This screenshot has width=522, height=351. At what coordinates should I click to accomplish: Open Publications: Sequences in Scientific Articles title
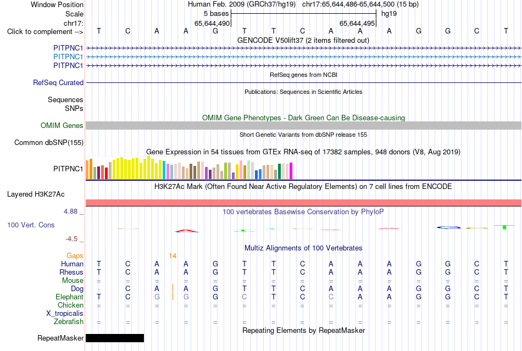pos(303,92)
